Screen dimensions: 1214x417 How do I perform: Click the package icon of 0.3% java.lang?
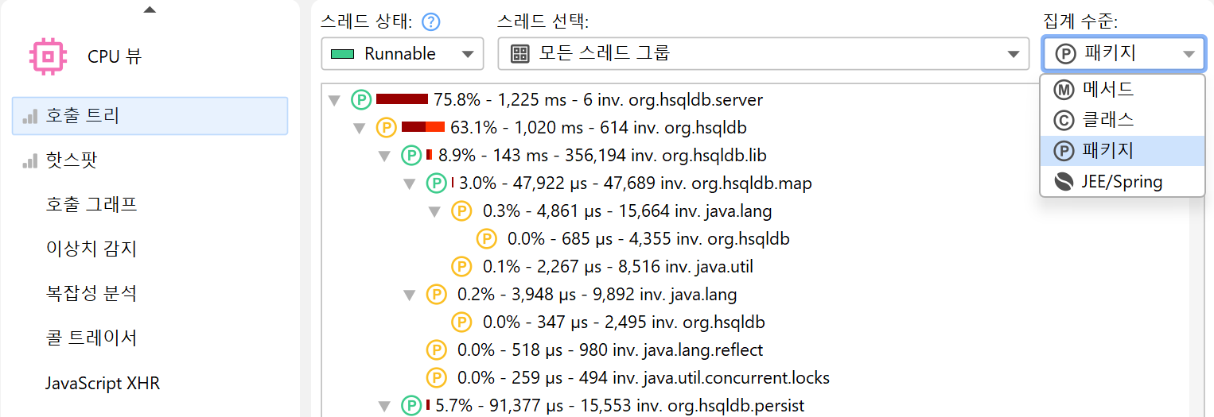point(461,210)
